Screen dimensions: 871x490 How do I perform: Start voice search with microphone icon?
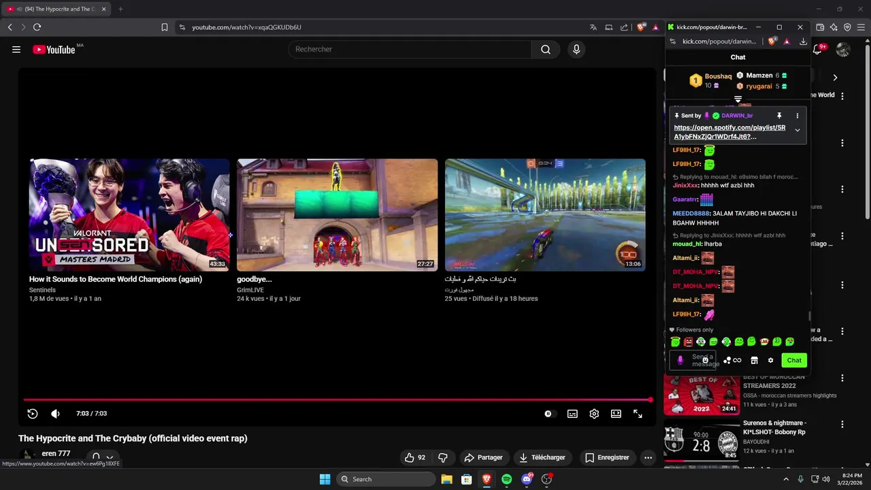click(x=576, y=49)
